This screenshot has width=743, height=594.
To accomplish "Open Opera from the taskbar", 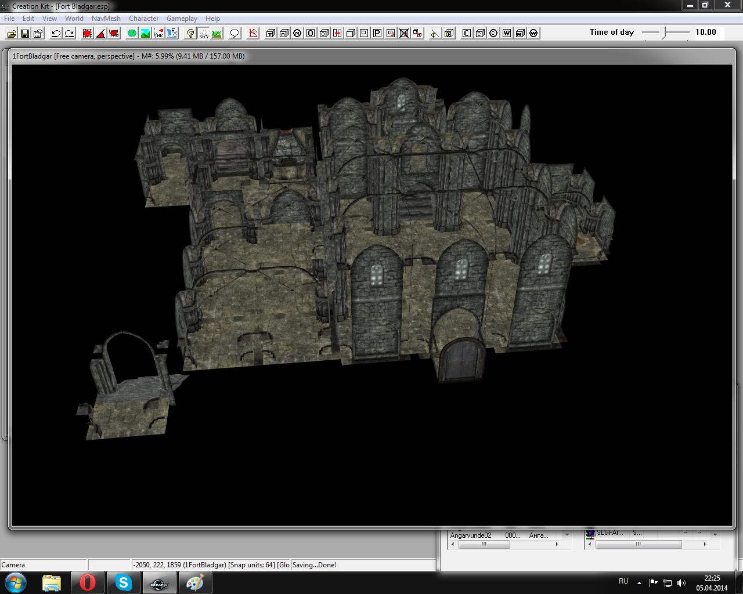I will click(88, 582).
